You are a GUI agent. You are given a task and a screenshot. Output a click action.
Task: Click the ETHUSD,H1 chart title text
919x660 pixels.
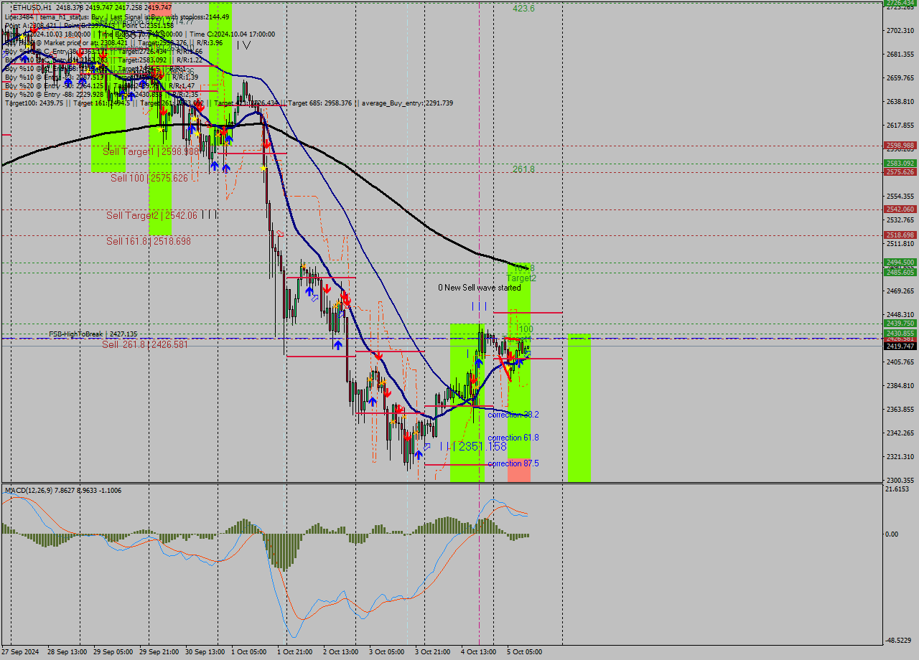click(x=33, y=6)
